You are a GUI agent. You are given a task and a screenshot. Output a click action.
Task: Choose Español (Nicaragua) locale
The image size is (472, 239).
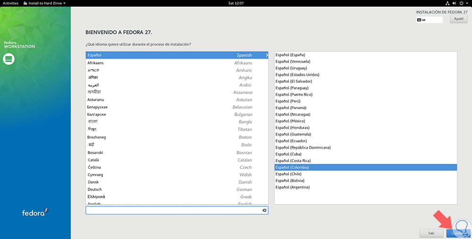coord(366,114)
